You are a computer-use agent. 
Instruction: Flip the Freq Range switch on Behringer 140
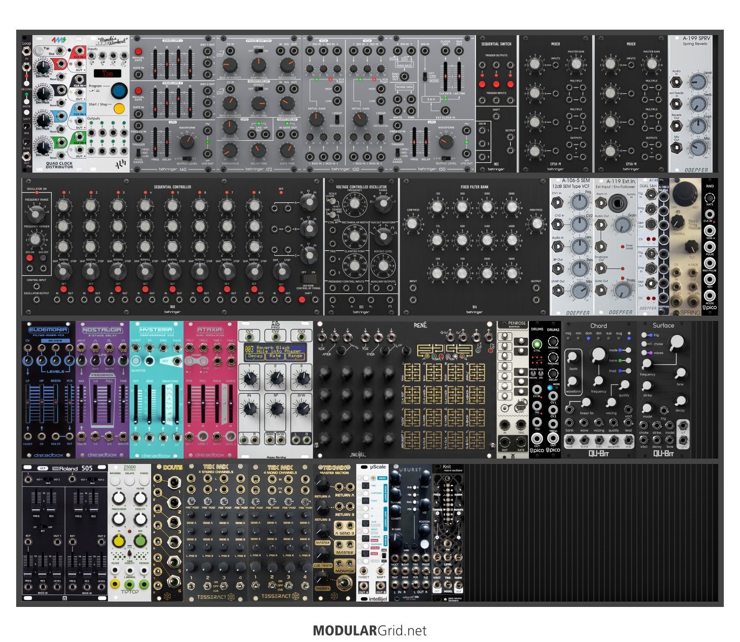(x=139, y=154)
